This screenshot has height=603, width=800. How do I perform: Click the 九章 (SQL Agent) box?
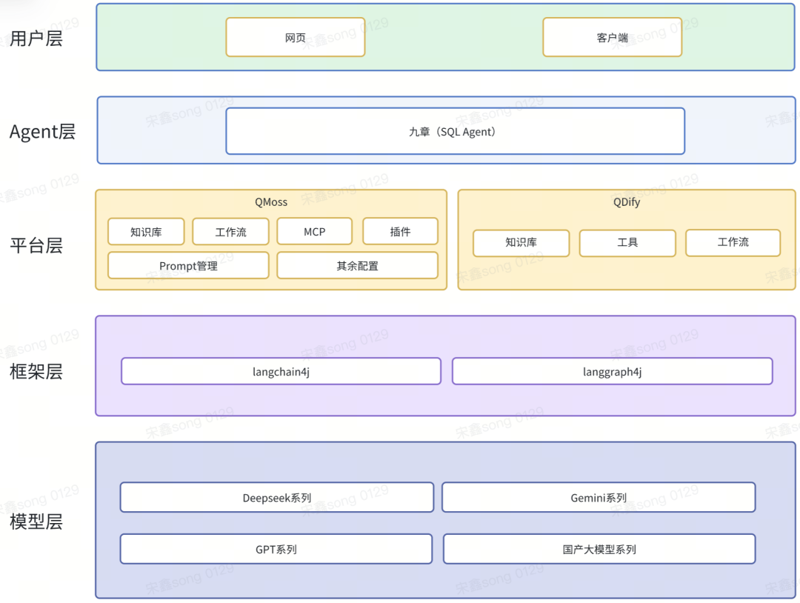pyautogui.click(x=455, y=131)
